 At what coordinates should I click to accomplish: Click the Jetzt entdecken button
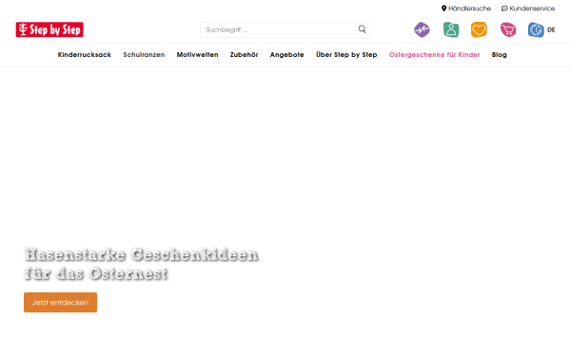pos(61,302)
